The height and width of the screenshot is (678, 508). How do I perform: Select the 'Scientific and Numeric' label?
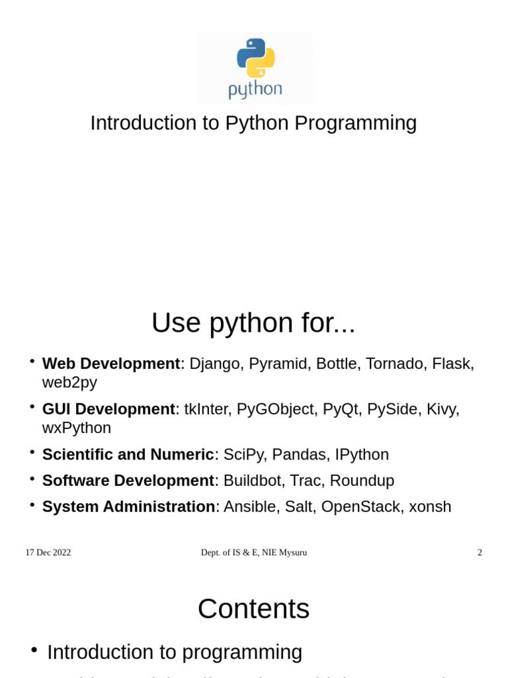[x=128, y=454]
